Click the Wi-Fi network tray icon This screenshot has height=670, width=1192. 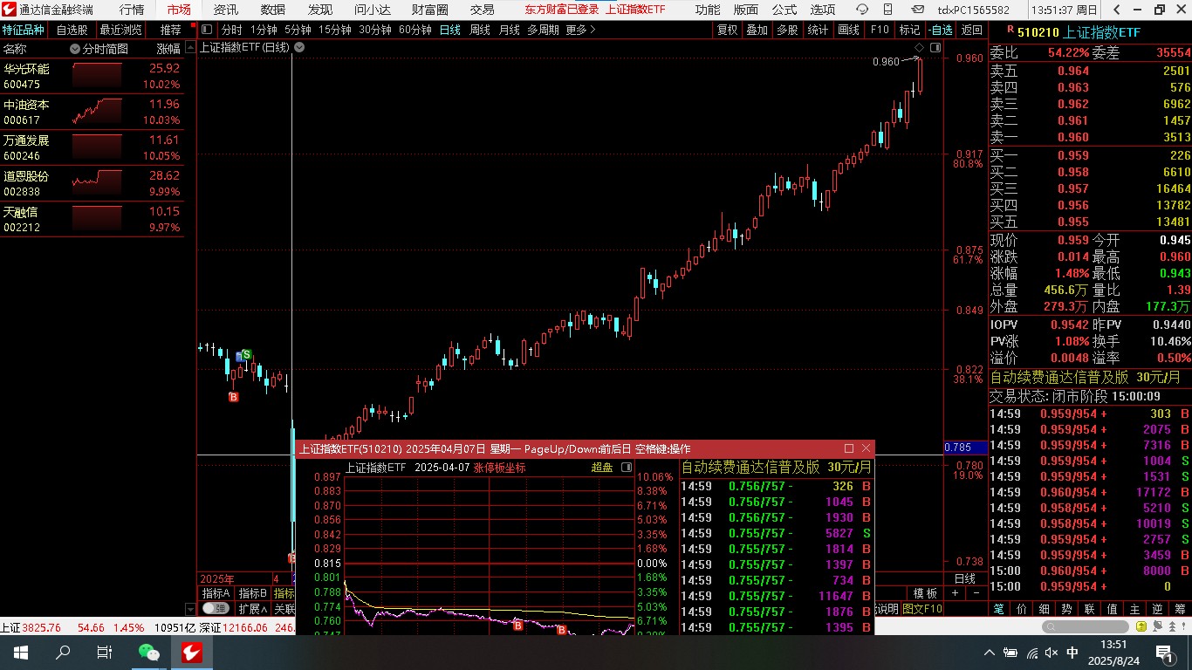[1031, 653]
